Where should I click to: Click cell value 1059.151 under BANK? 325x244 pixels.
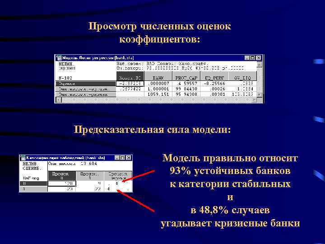tap(158, 94)
